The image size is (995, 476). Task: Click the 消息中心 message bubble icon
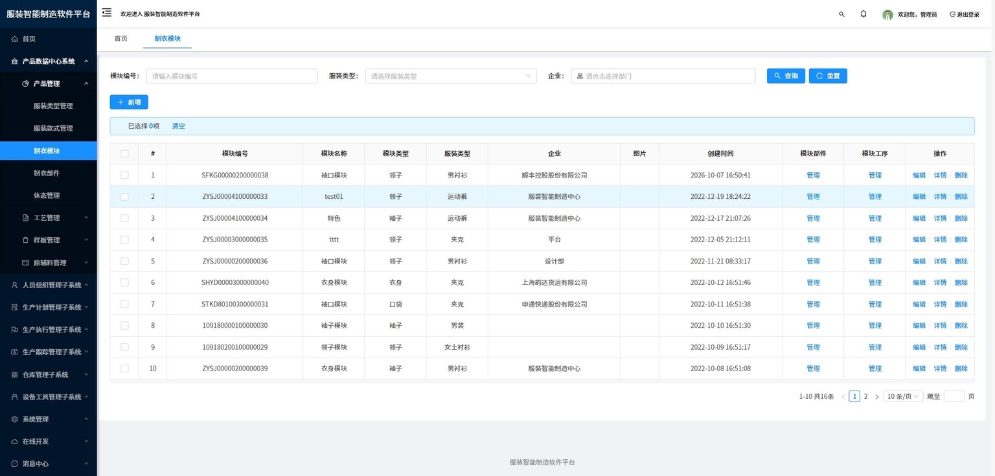(15, 464)
